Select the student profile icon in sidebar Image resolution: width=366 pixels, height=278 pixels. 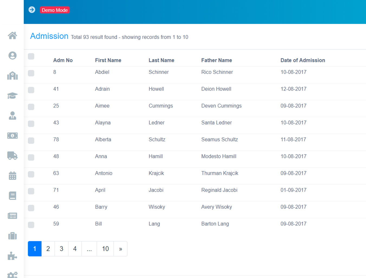(x=12, y=55)
